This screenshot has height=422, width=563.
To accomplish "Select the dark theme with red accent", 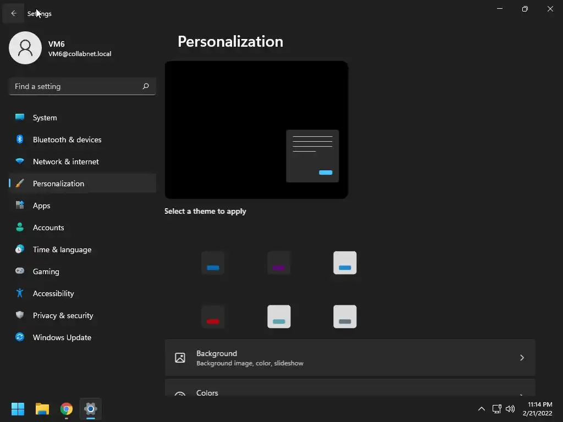I will [x=213, y=316].
